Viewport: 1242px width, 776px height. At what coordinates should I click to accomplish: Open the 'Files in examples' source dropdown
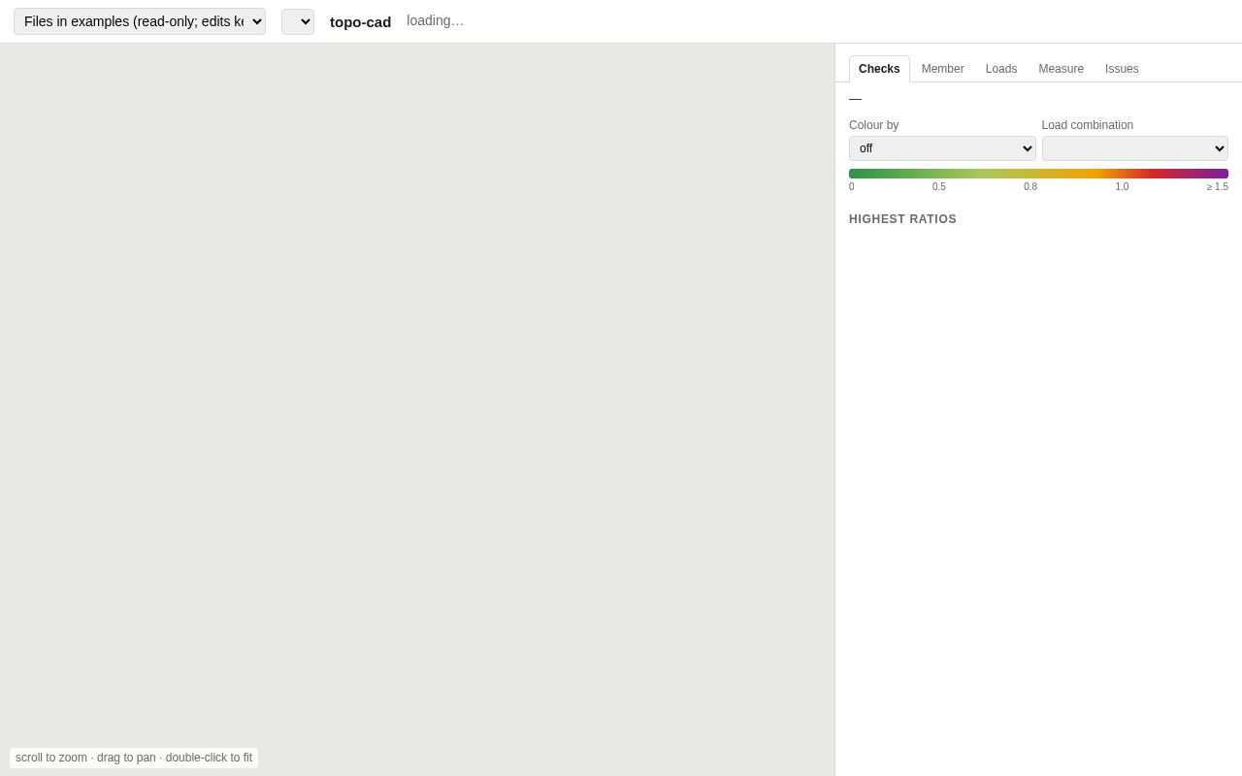tap(140, 21)
